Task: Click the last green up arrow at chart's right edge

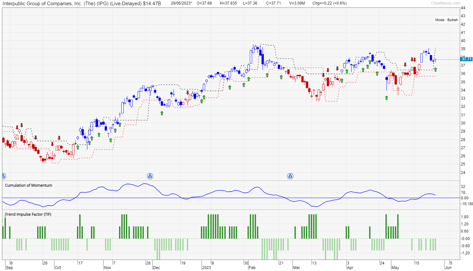Action: point(435,69)
